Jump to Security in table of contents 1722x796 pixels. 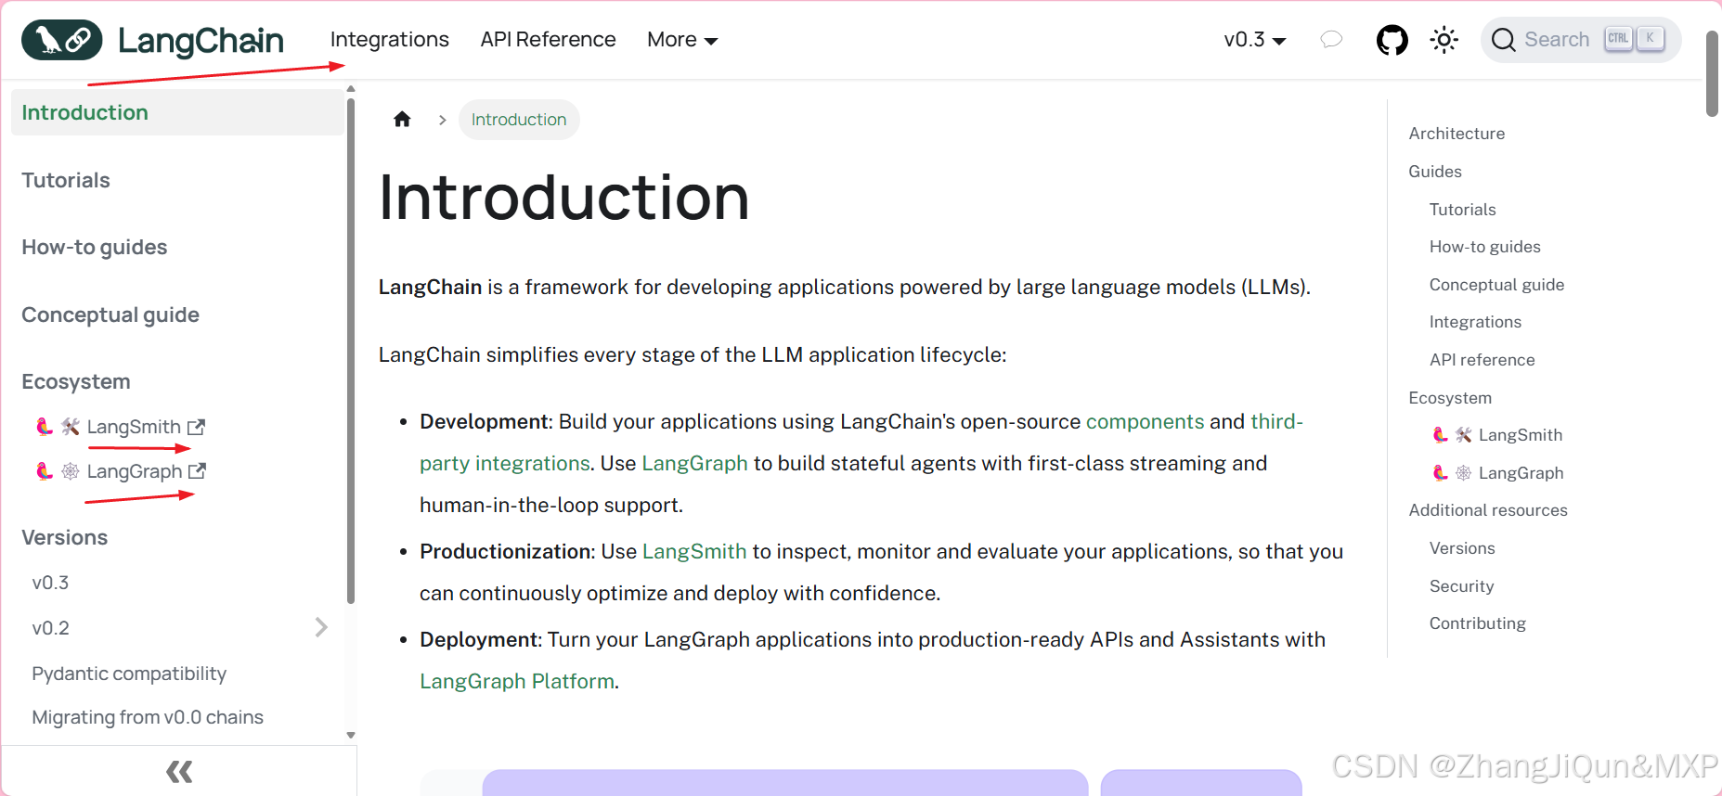(1461, 586)
